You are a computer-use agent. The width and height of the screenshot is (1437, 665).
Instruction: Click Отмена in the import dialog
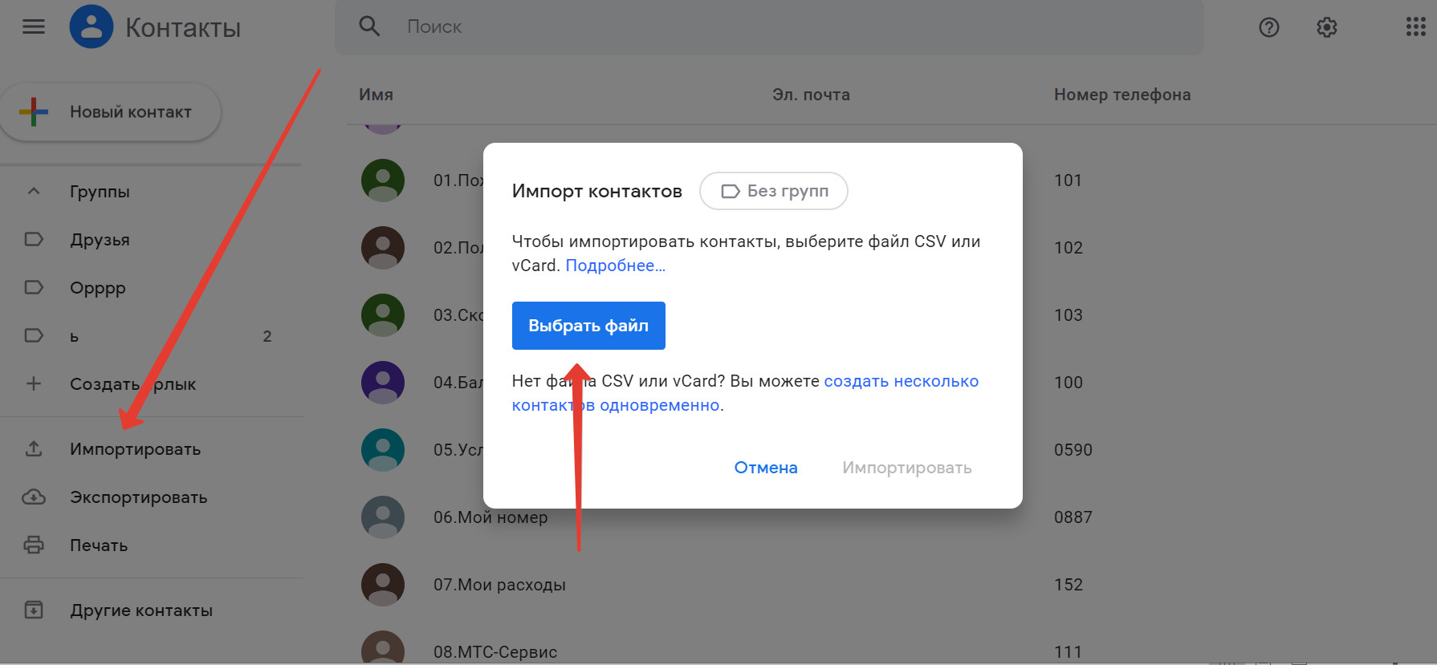766,468
